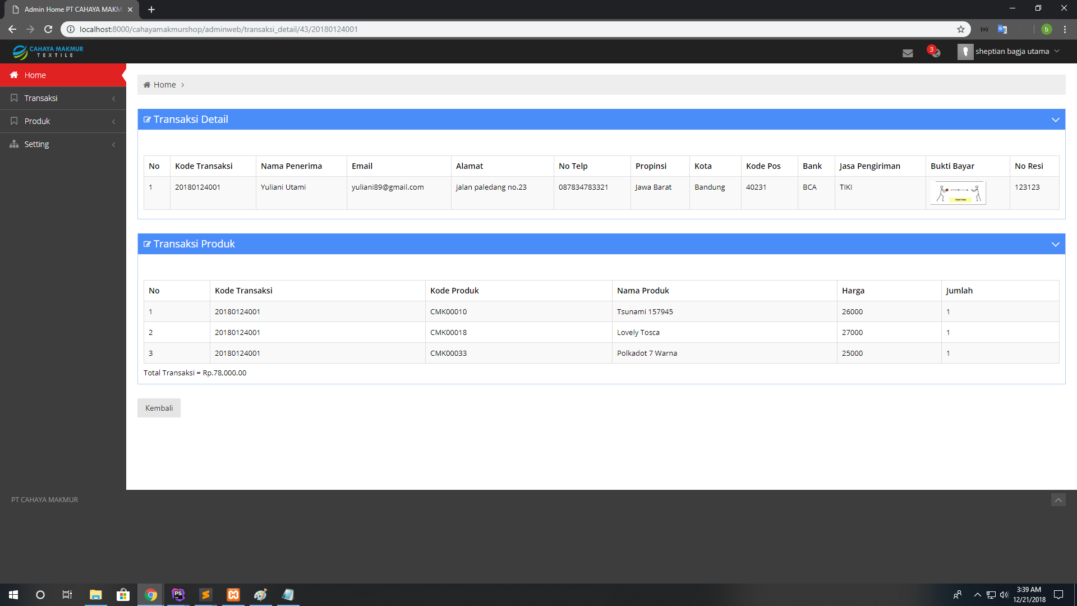1077x606 pixels.
Task: Open the messages envelope icon
Action: click(x=908, y=52)
